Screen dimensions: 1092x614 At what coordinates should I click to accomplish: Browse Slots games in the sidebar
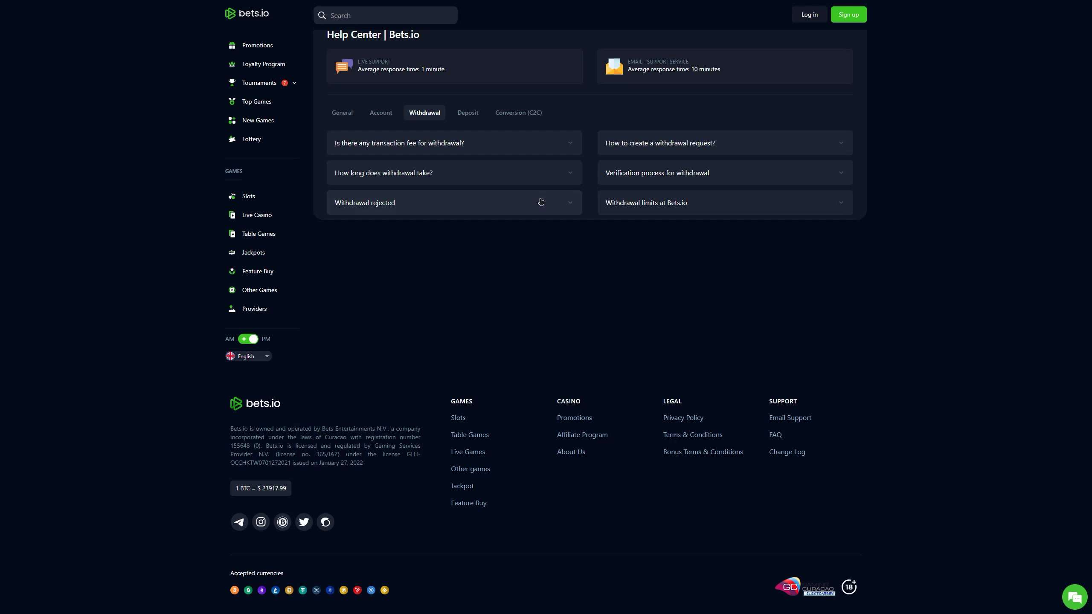click(248, 196)
